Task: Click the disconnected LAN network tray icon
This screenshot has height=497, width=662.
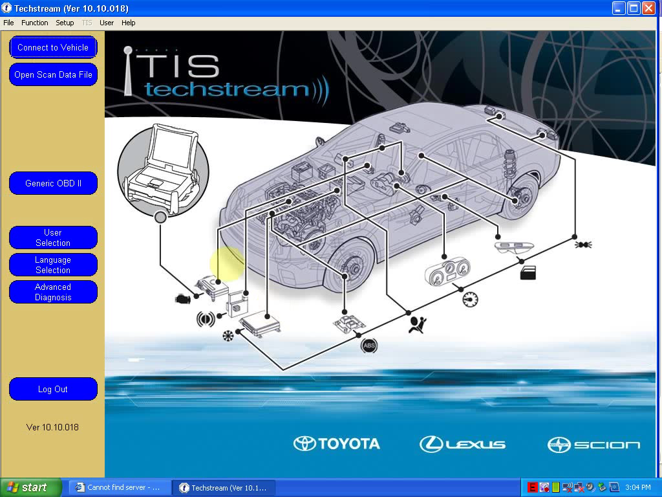Action: [x=579, y=488]
